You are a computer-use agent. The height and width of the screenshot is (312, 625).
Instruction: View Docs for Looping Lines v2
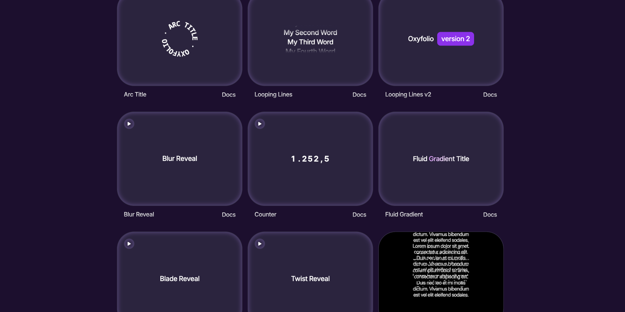pyautogui.click(x=490, y=95)
